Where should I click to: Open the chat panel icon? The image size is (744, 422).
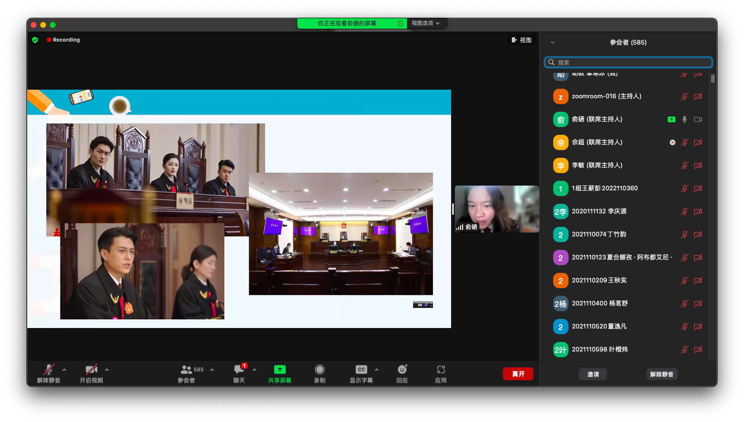pyautogui.click(x=239, y=370)
